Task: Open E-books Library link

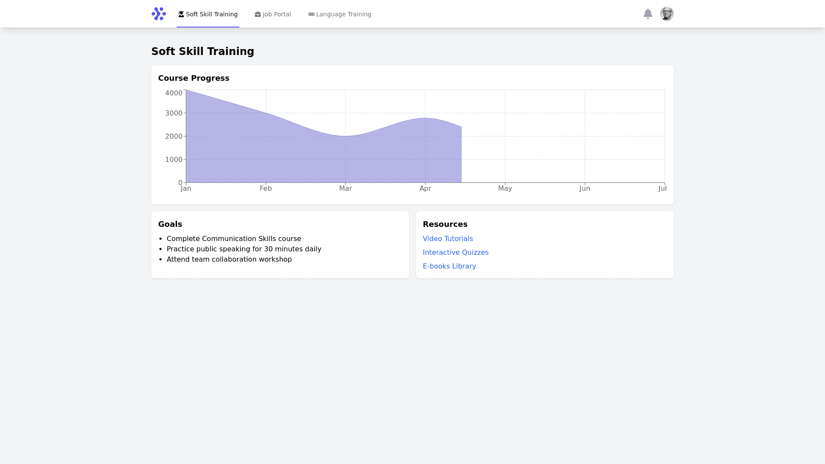Action: pos(449,266)
